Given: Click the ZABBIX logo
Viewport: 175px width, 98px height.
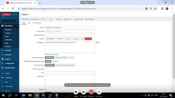Looking at the screenshot, I should pos(6,14).
